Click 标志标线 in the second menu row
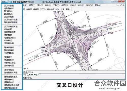The height and width of the screenshot is (91, 127). click(51, 9)
